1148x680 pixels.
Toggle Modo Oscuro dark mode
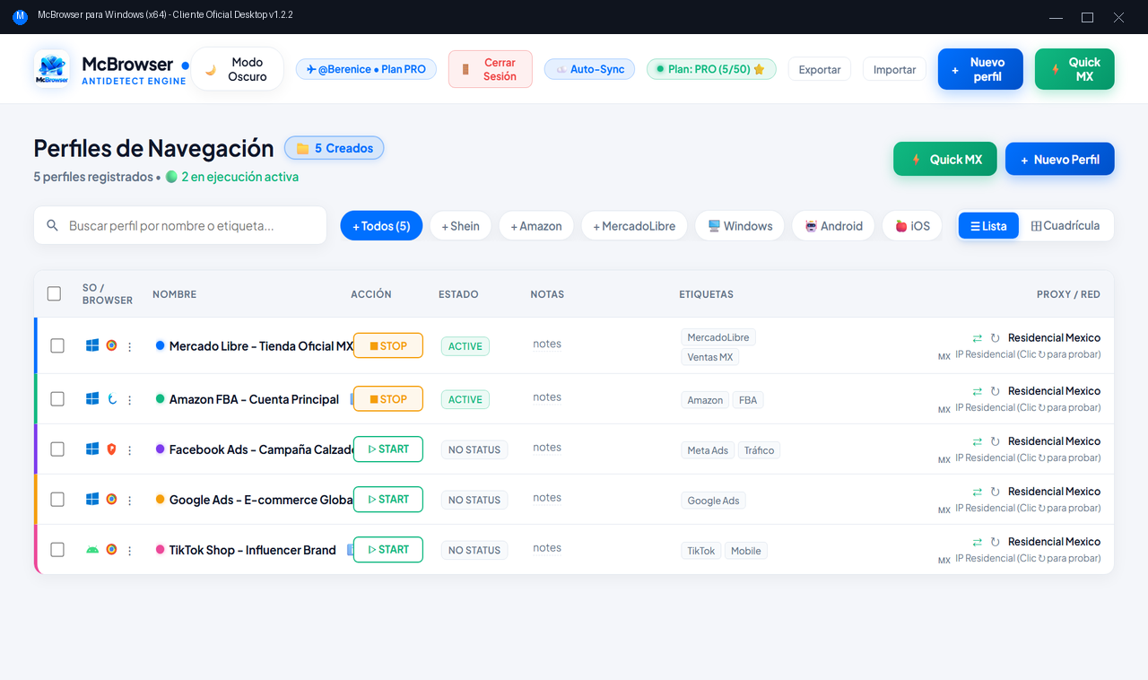click(238, 69)
